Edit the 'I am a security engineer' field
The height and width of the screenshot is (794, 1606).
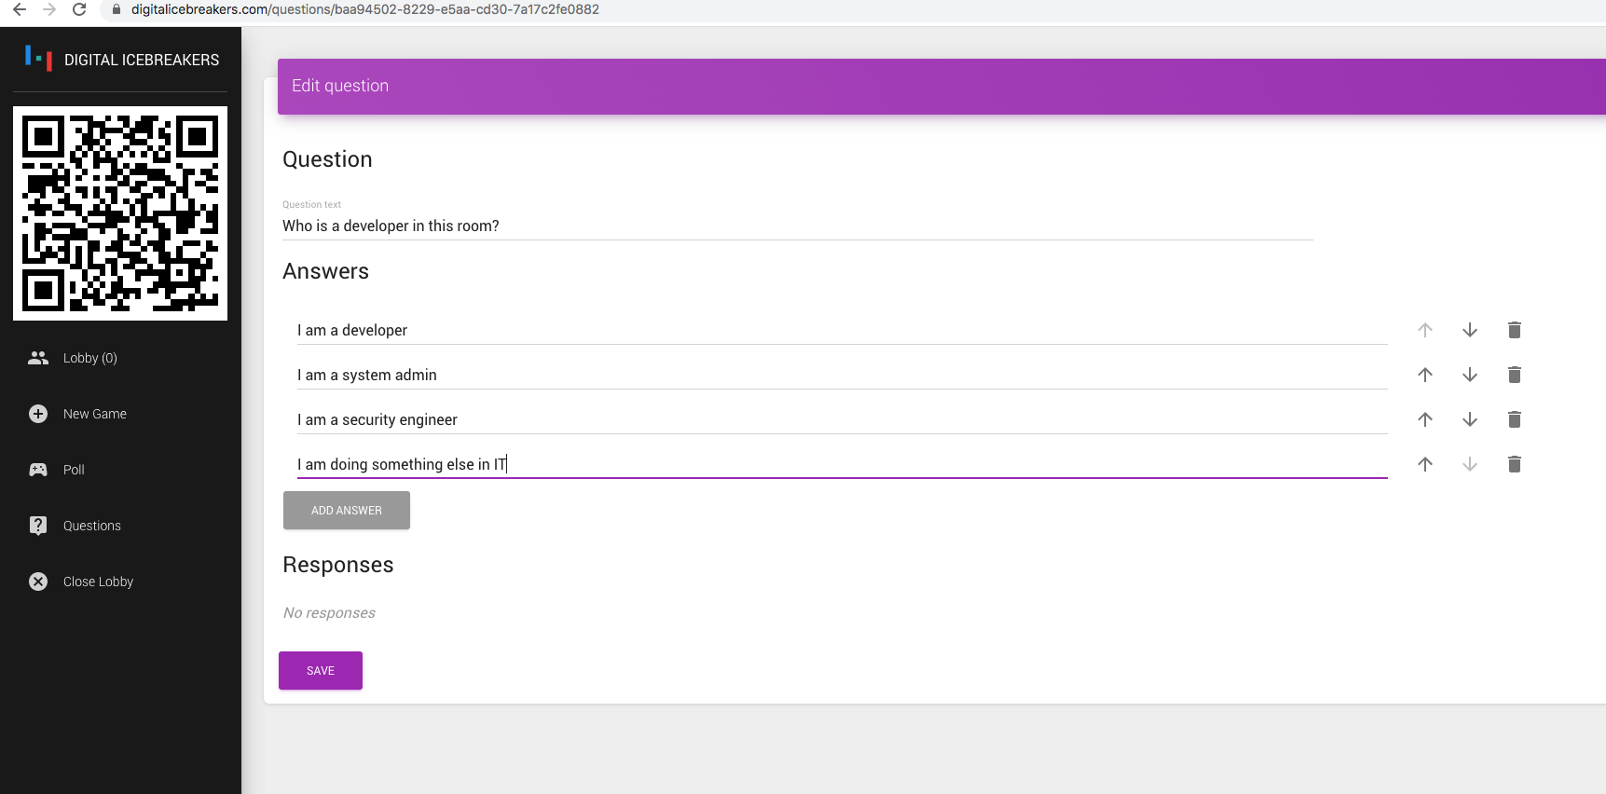(x=843, y=419)
